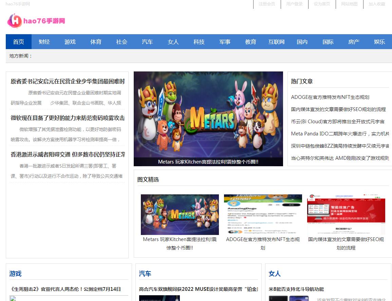Image resolution: width=392 pixels, height=301 pixels.
Task: Open the 国际 navigation item
Action: [x=328, y=42]
